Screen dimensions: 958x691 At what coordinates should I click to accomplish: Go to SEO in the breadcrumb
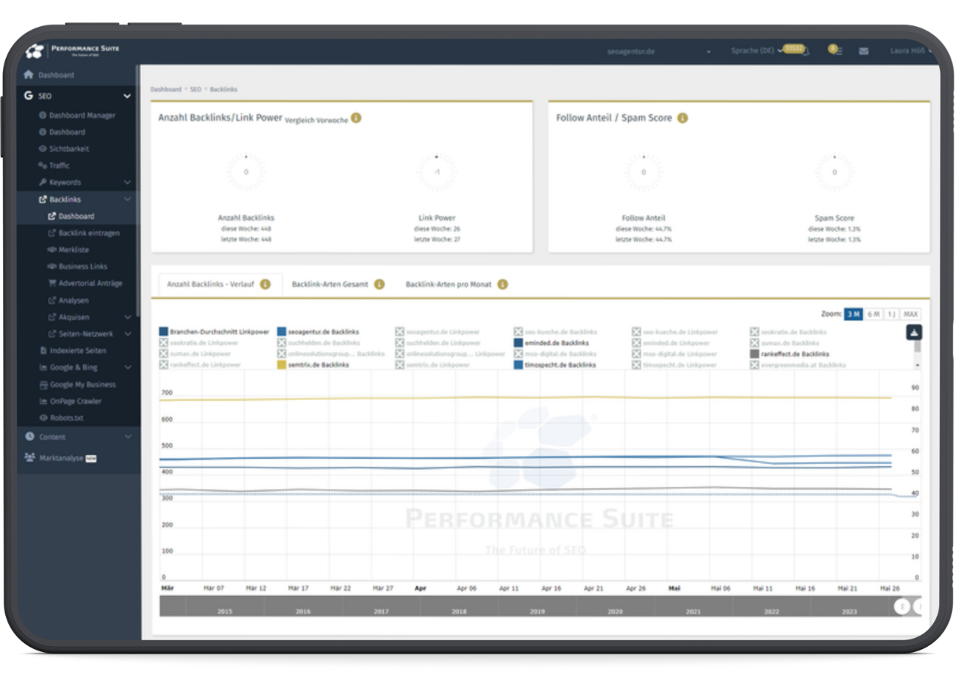click(x=195, y=89)
